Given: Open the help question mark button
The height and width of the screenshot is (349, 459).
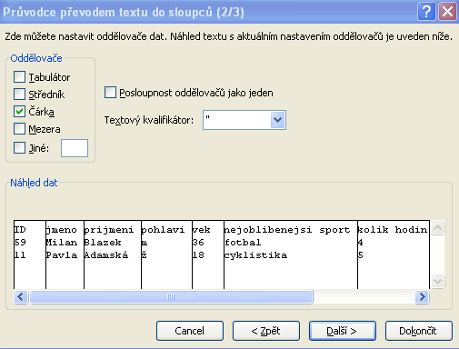Looking at the screenshot, I should [x=426, y=12].
